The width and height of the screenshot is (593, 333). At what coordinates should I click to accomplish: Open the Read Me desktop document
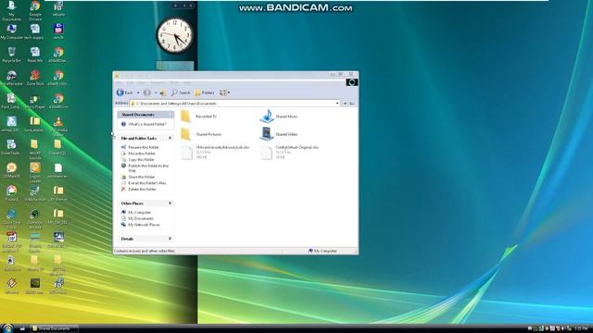[x=35, y=55]
